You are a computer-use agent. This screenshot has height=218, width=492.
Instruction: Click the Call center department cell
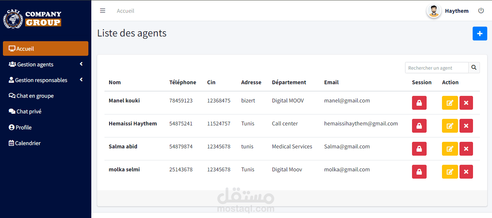(285, 124)
